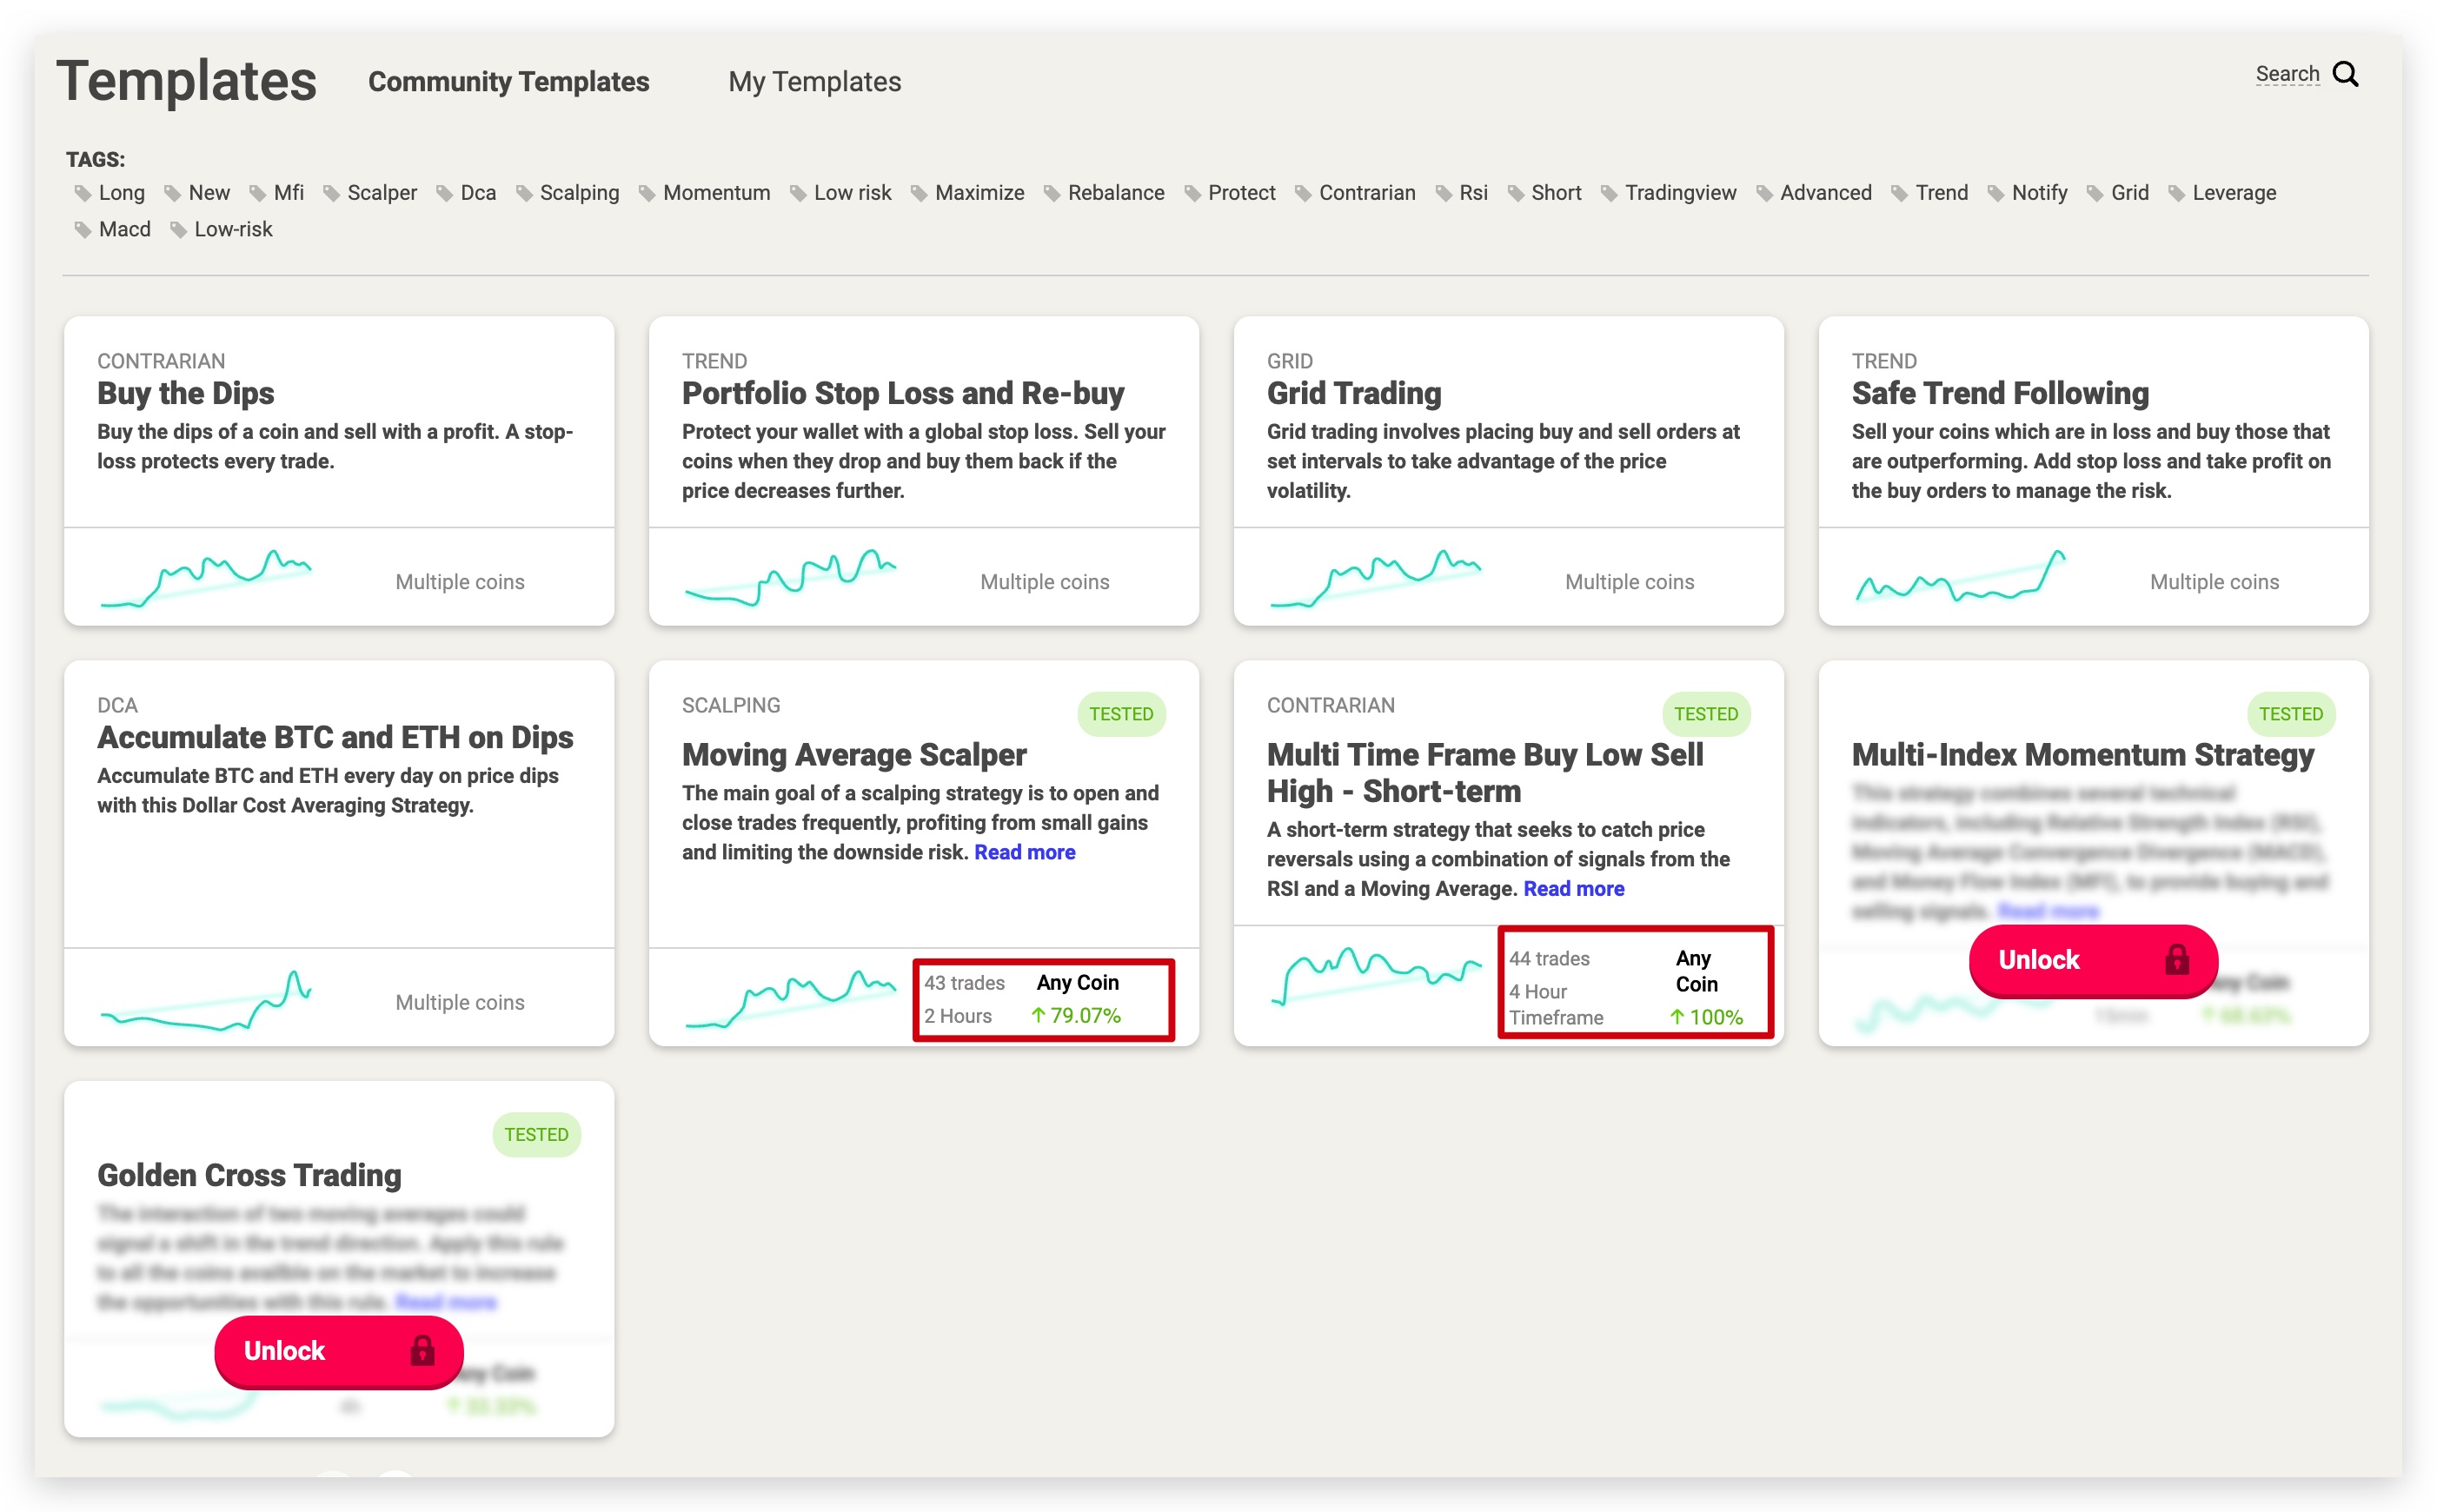Filter by the Tradingview tag

1668,192
